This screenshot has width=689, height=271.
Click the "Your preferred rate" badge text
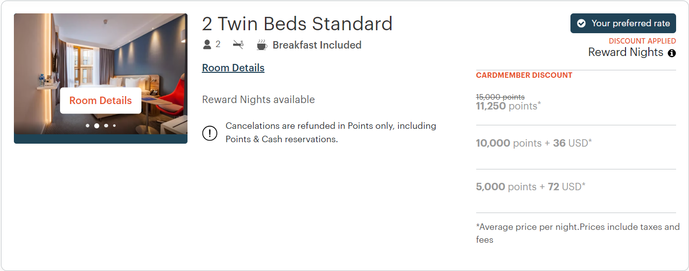pyautogui.click(x=630, y=23)
